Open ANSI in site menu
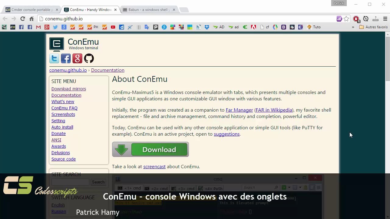This screenshot has width=390, height=219. 56,140
